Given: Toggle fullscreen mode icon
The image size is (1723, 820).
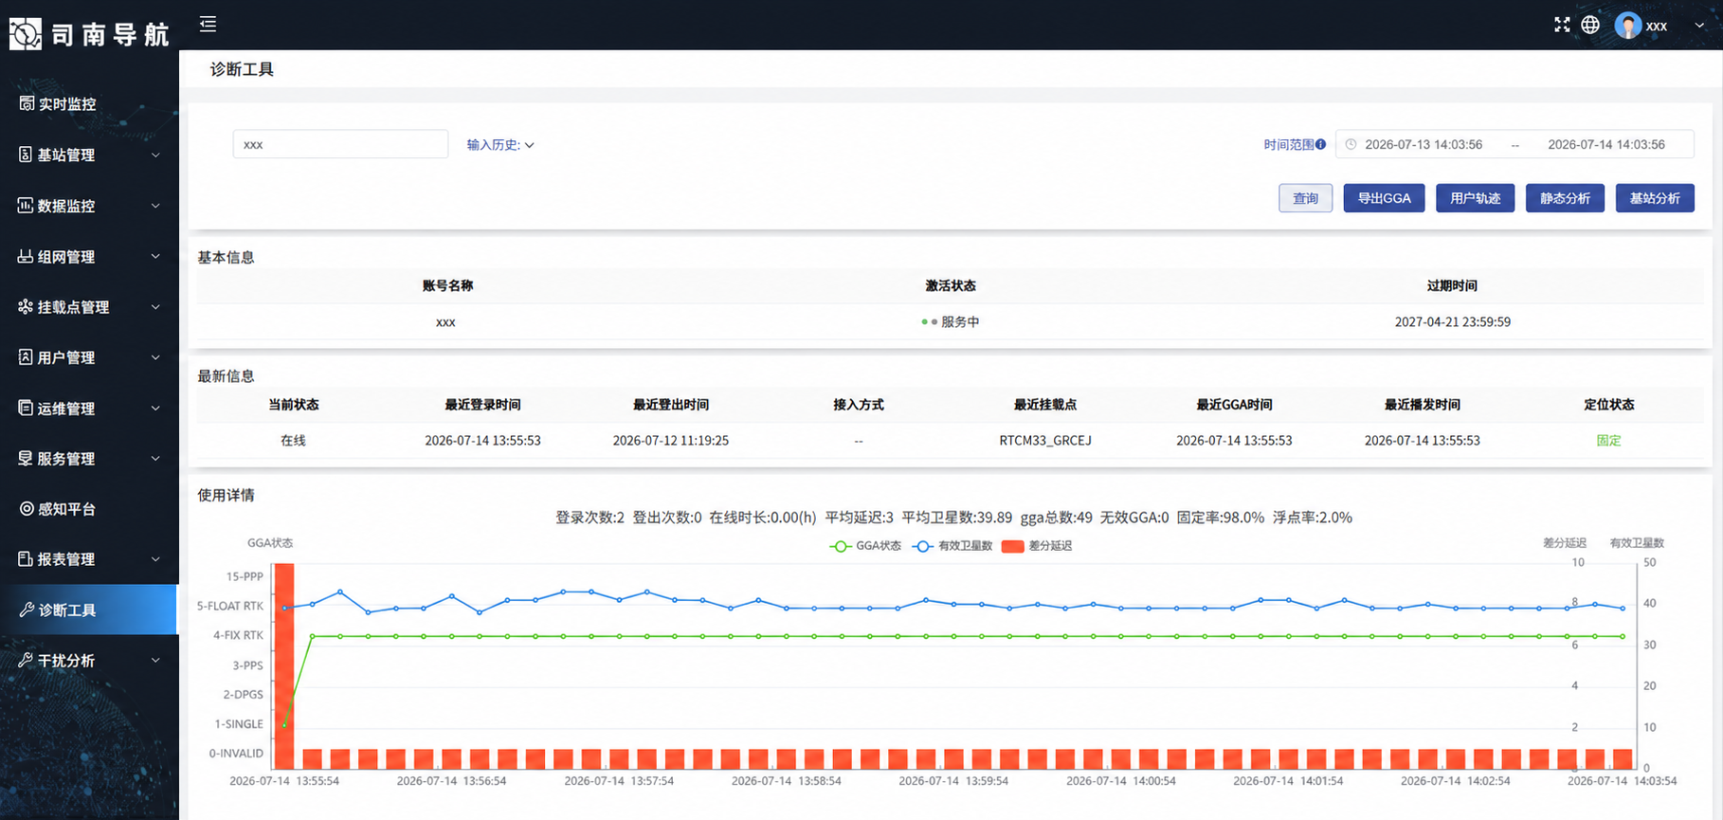Looking at the screenshot, I should (x=1562, y=25).
